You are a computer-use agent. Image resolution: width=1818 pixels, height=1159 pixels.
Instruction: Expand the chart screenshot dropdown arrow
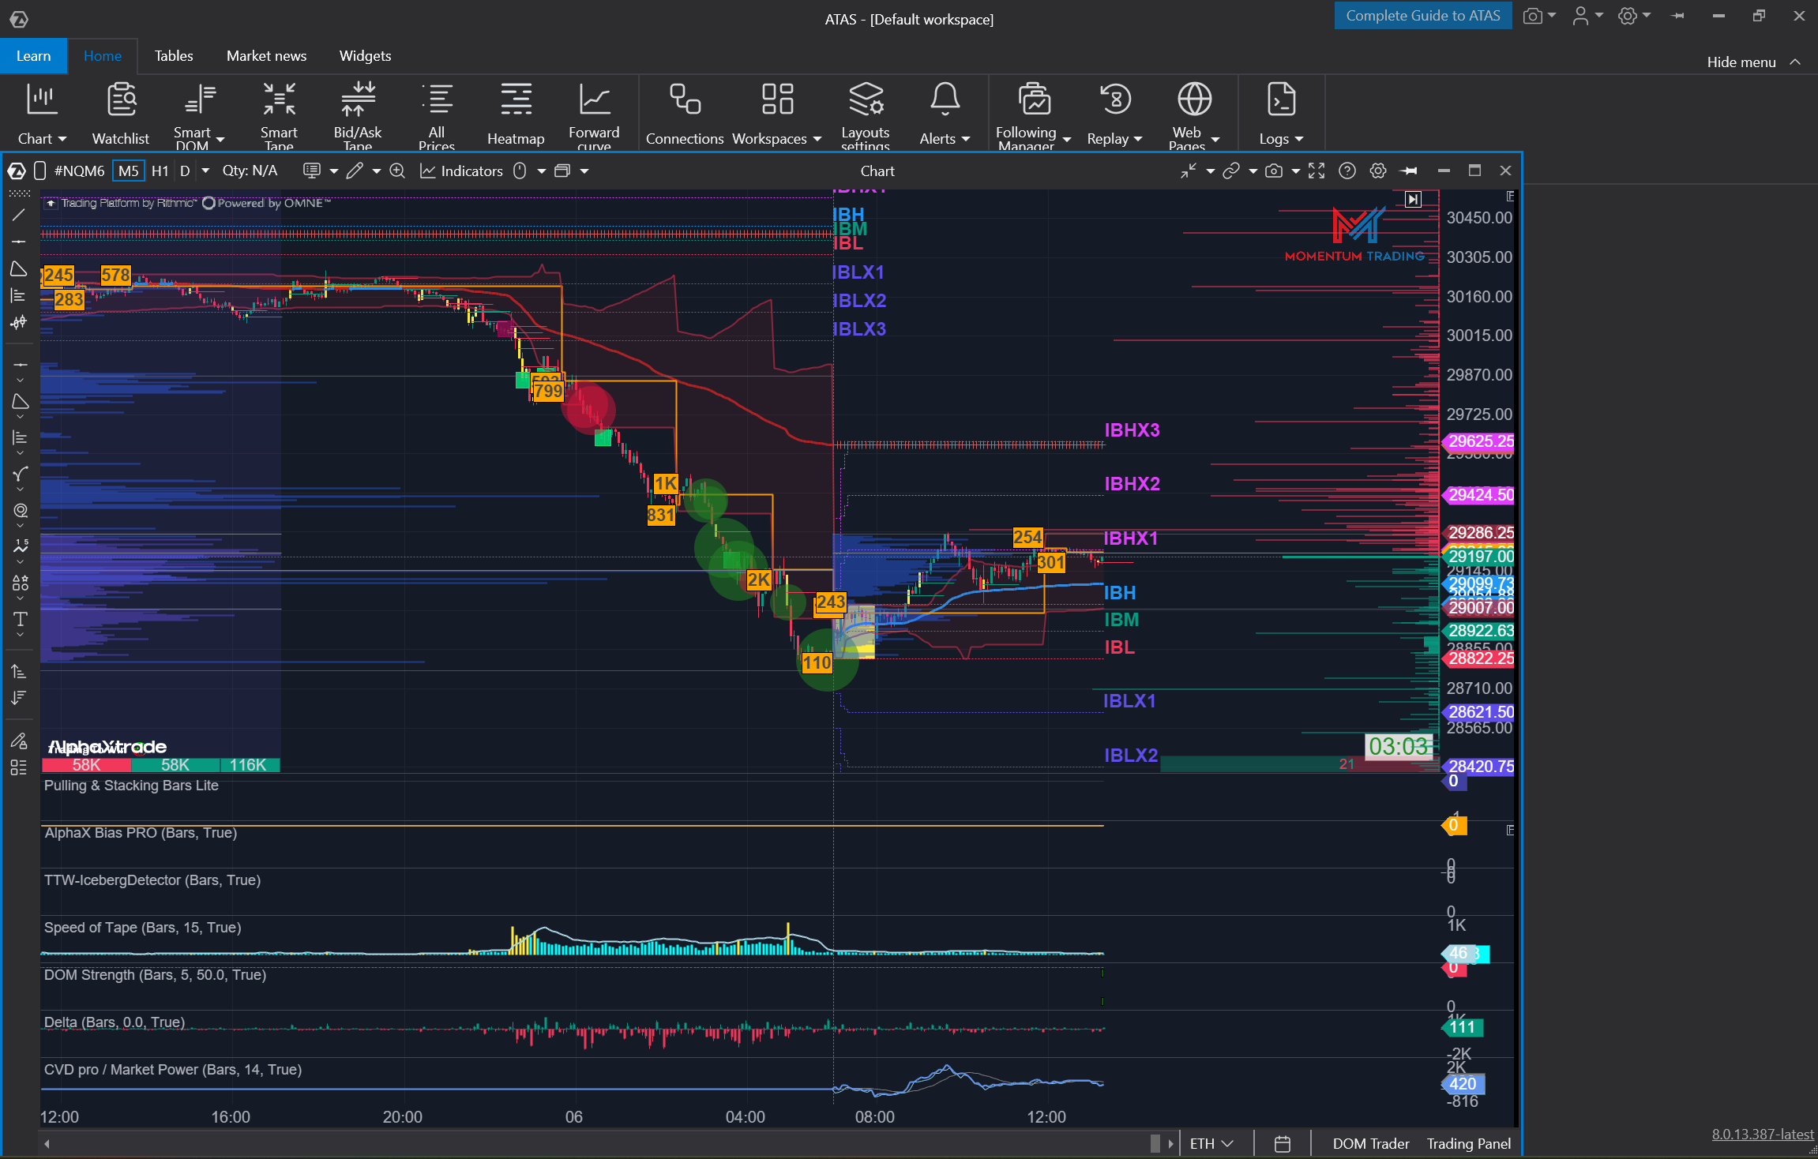click(x=1295, y=171)
